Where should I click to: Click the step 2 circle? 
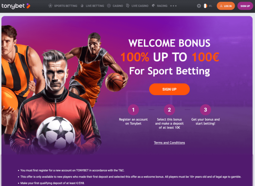169,110
